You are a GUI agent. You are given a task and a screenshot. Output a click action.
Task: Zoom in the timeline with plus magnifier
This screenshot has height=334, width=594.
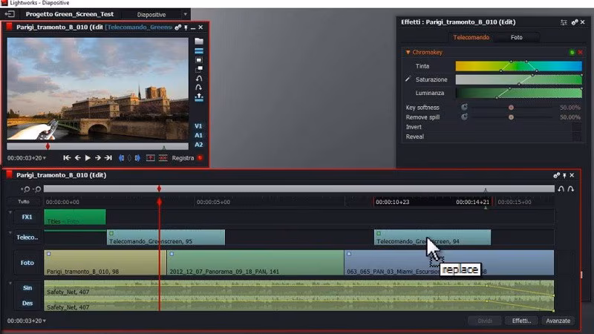(25, 189)
